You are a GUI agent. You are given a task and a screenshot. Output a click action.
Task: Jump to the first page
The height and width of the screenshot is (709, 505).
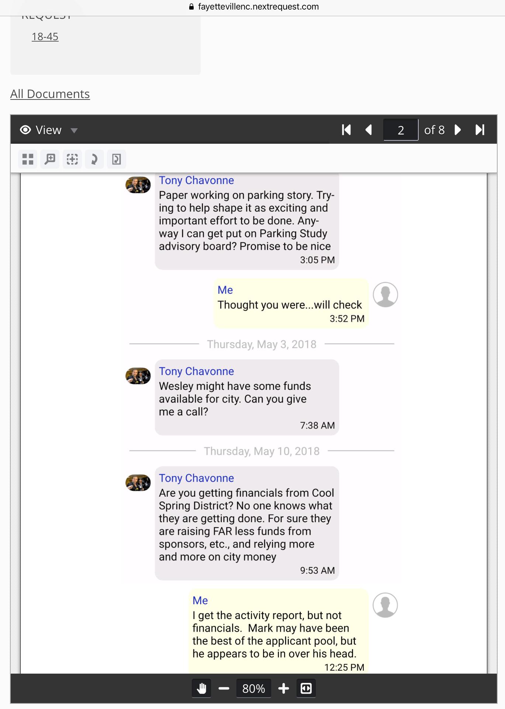(x=346, y=130)
